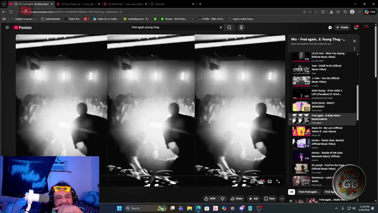Image resolution: width=378 pixels, height=213 pixels.
Task: Open new tab with plus icon
Action: click(200, 4)
